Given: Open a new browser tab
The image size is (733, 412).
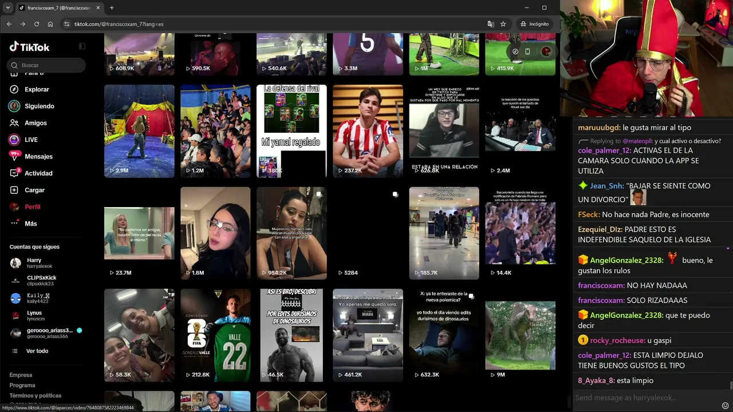Looking at the screenshot, I should coord(112,8).
